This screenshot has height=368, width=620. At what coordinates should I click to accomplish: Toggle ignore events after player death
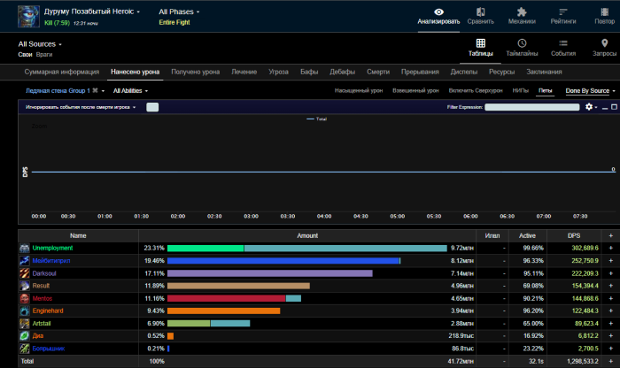click(x=151, y=107)
